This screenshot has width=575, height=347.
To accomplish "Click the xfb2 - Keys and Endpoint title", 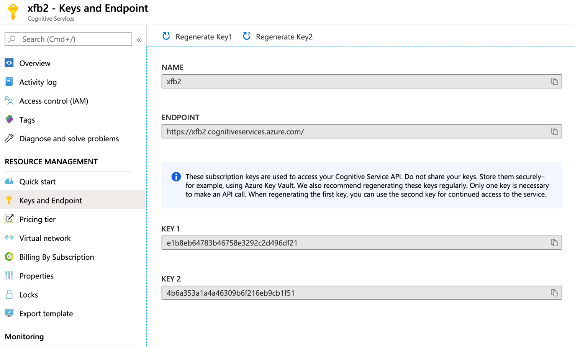I will [x=88, y=8].
